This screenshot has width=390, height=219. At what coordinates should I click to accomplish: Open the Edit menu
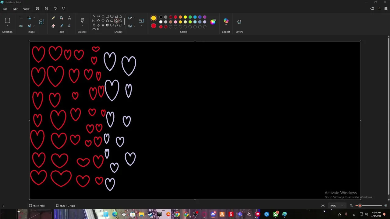pos(15,9)
